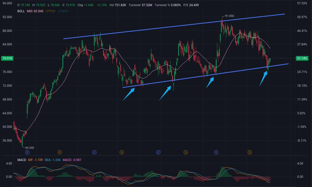Click the 57.53% percent axis label

tap(302, 3)
